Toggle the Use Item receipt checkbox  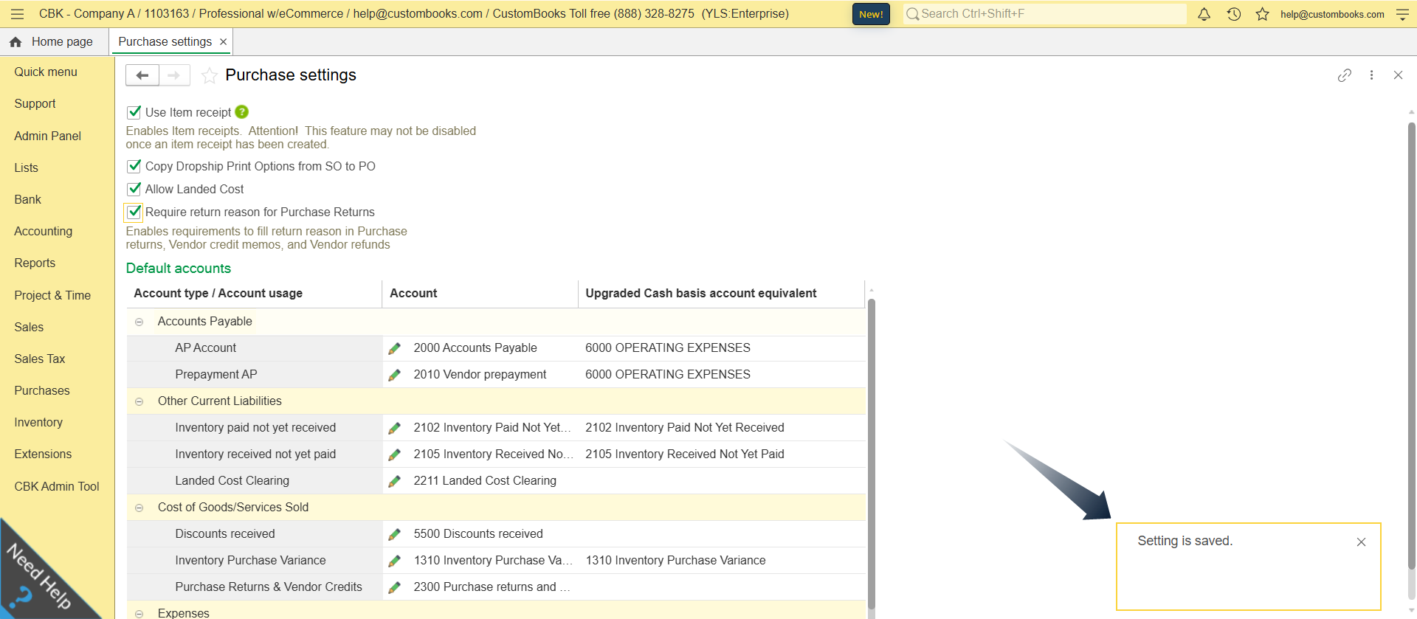tap(134, 112)
